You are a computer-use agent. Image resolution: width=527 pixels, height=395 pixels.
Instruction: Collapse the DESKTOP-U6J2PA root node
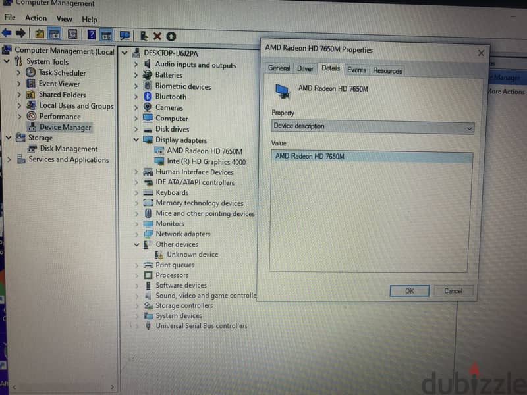pos(125,53)
